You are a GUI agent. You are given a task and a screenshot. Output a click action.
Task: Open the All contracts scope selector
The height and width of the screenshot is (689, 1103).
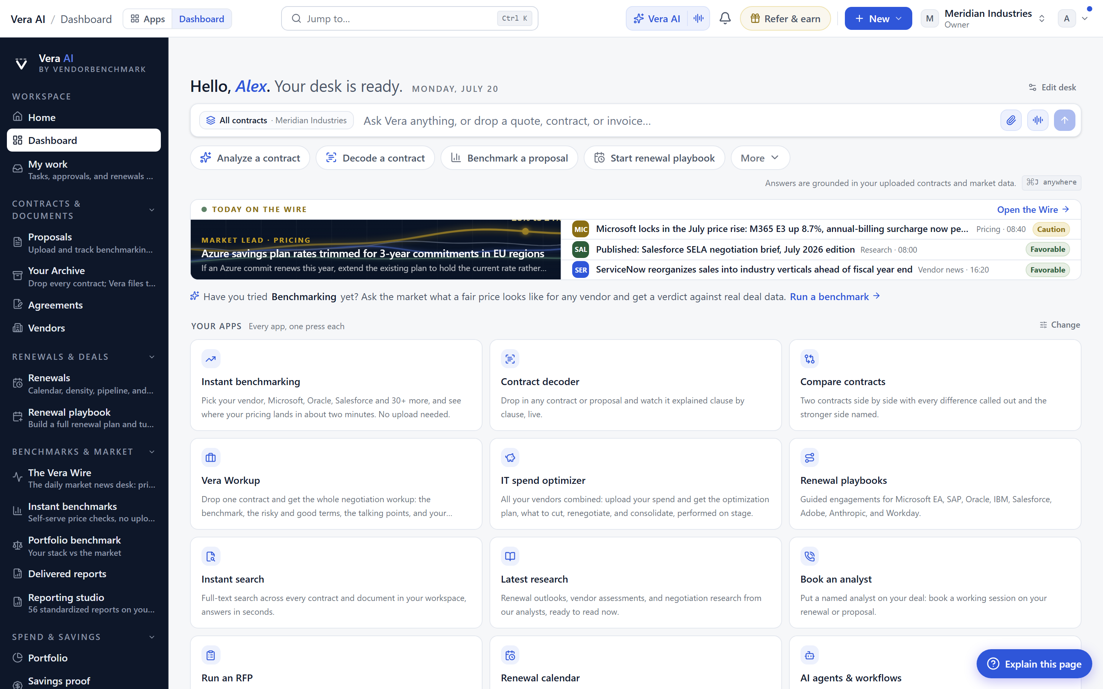[276, 120]
